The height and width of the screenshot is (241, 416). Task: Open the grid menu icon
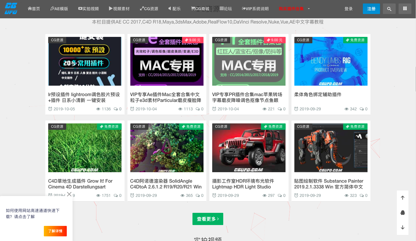click(405, 9)
